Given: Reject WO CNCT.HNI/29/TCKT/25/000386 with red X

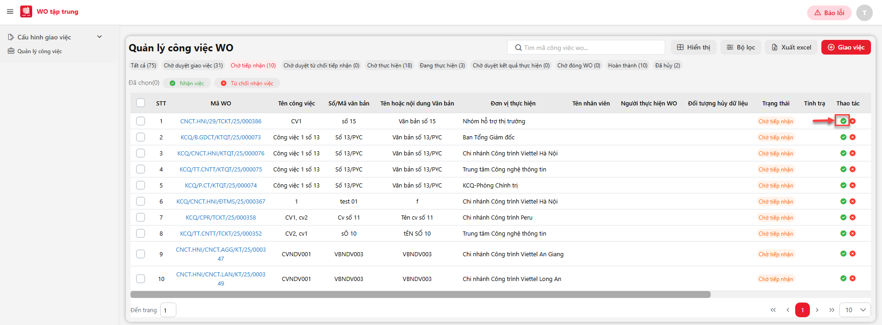Looking at the screenshot, I should point(853,121).
